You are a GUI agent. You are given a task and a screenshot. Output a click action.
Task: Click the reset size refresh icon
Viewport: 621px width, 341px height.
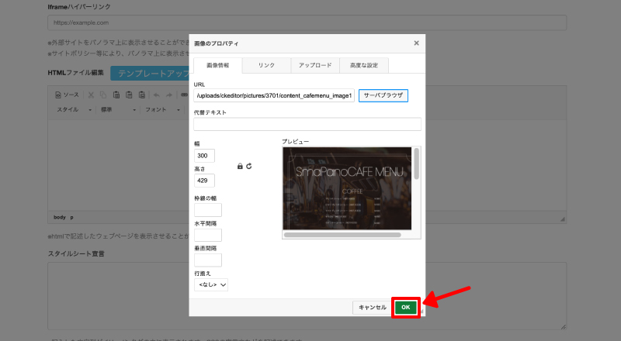[x=249, y=166]
